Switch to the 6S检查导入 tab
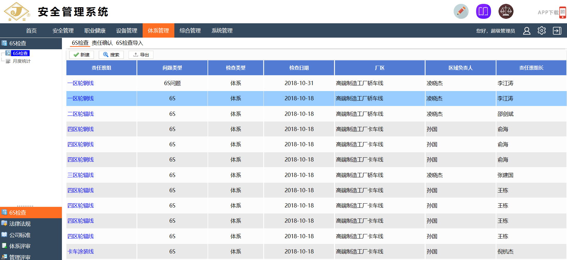567x260 pixels. coord(129,43)
